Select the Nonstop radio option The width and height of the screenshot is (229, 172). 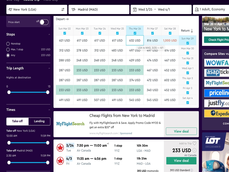pos(8,44)
